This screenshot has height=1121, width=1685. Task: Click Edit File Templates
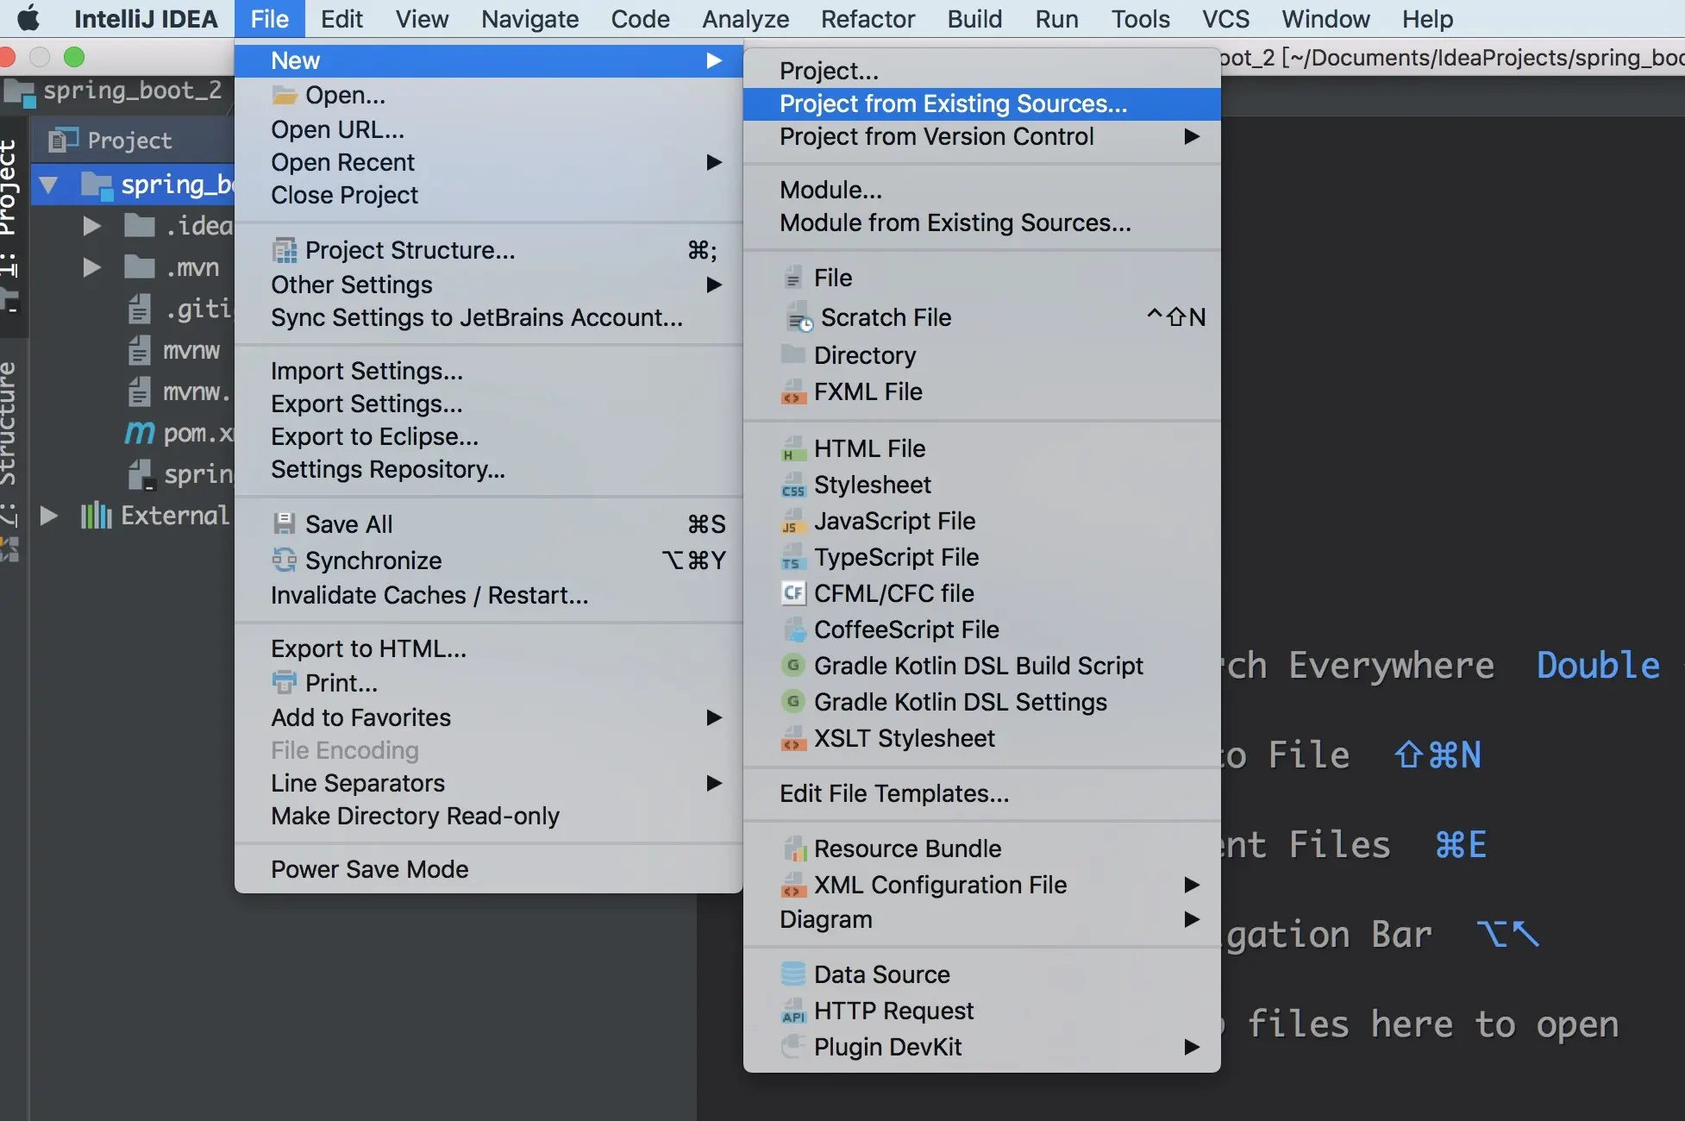click(x=894, y=793)
